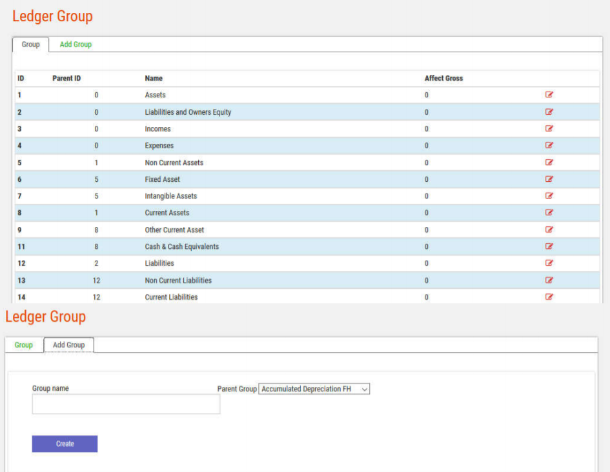Open edit for Current Liabilities row

coord(549,297)
